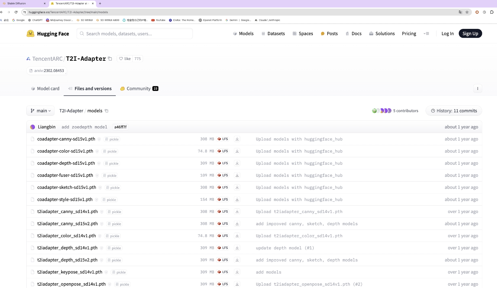Download coadapter-sketch-sd15v1.pth file

point(237,187)
